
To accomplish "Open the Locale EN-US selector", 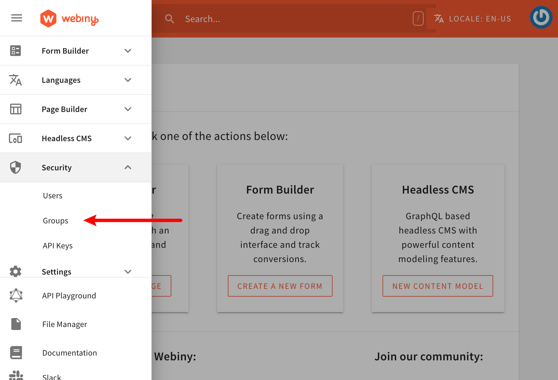I will pyautogui.click(x=473, y=18).
